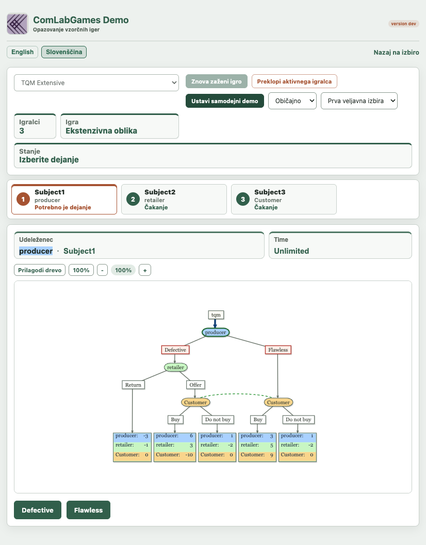Viewport: 426px width, 545px height.
Task: Click the Ekstenzivna oblika game type text
Action: tap(101, 130)
